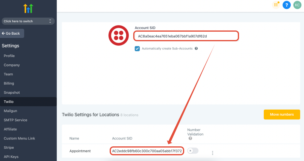
Task: Show help for automatic Sub-Accounts
Action: [196, 49]
